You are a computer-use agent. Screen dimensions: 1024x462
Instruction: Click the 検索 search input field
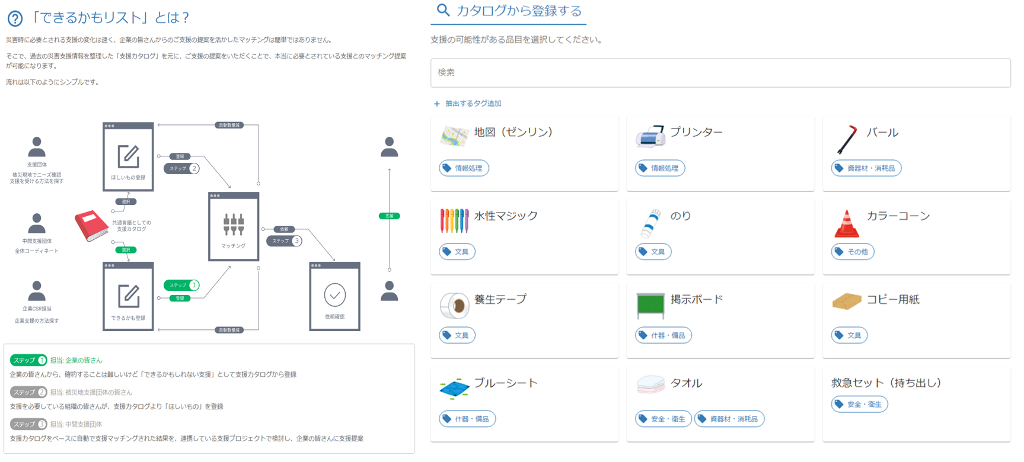coord(720,73)
